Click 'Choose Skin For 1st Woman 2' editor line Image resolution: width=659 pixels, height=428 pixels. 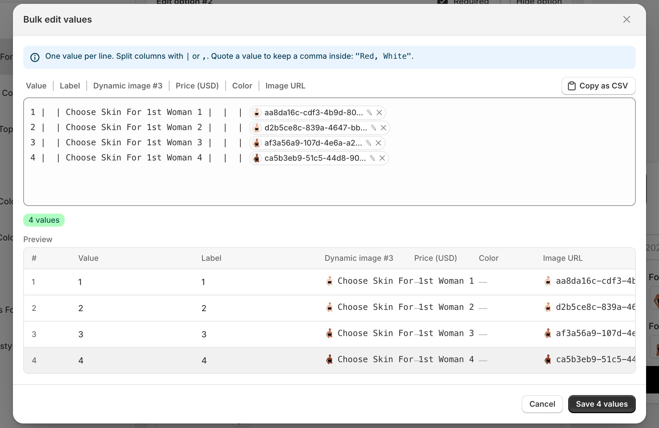(134, 127)
